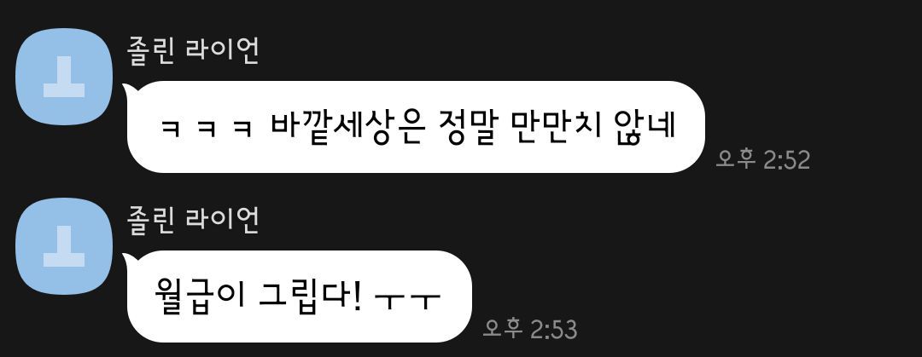Select sender name 졸린 라이언 above second message
The width and height of the screenshot is (922, 357).
193,221
